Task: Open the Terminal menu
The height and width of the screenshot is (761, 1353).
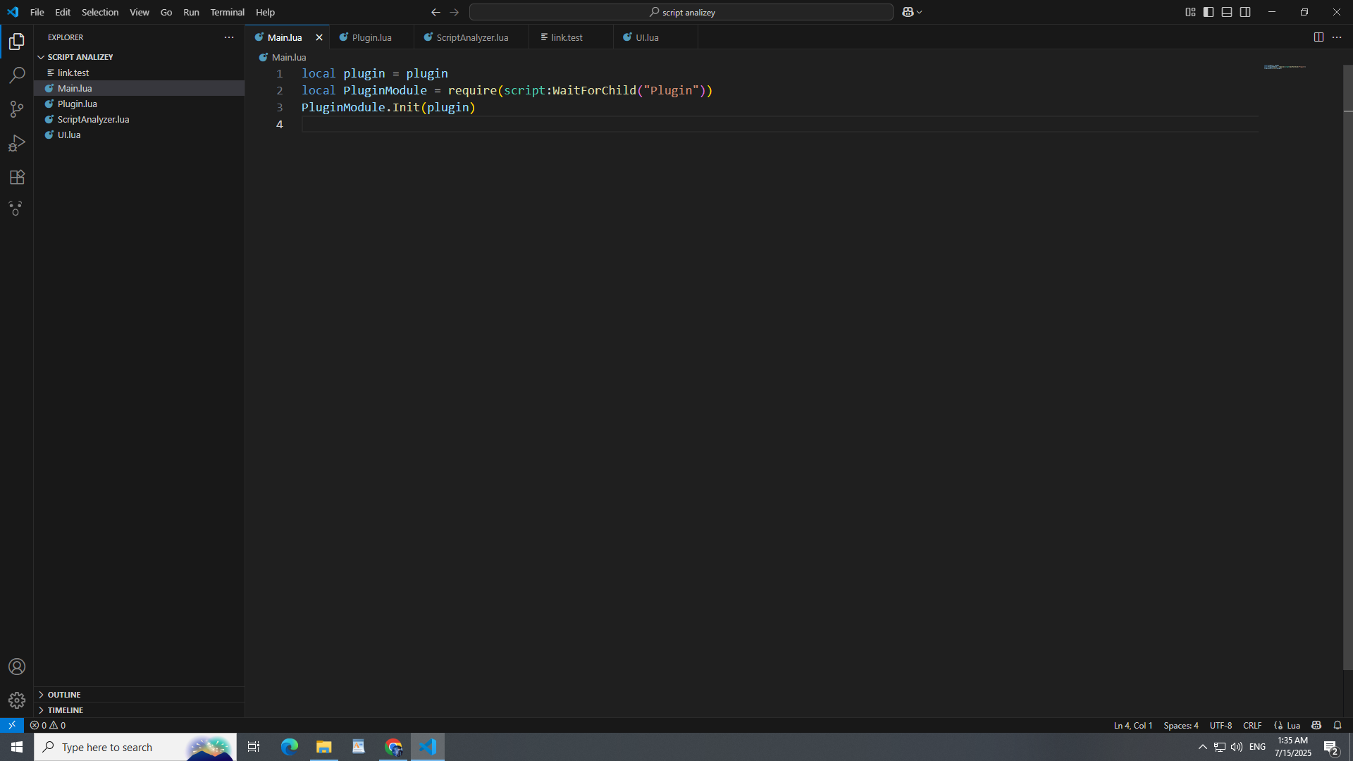Action: 227,12
